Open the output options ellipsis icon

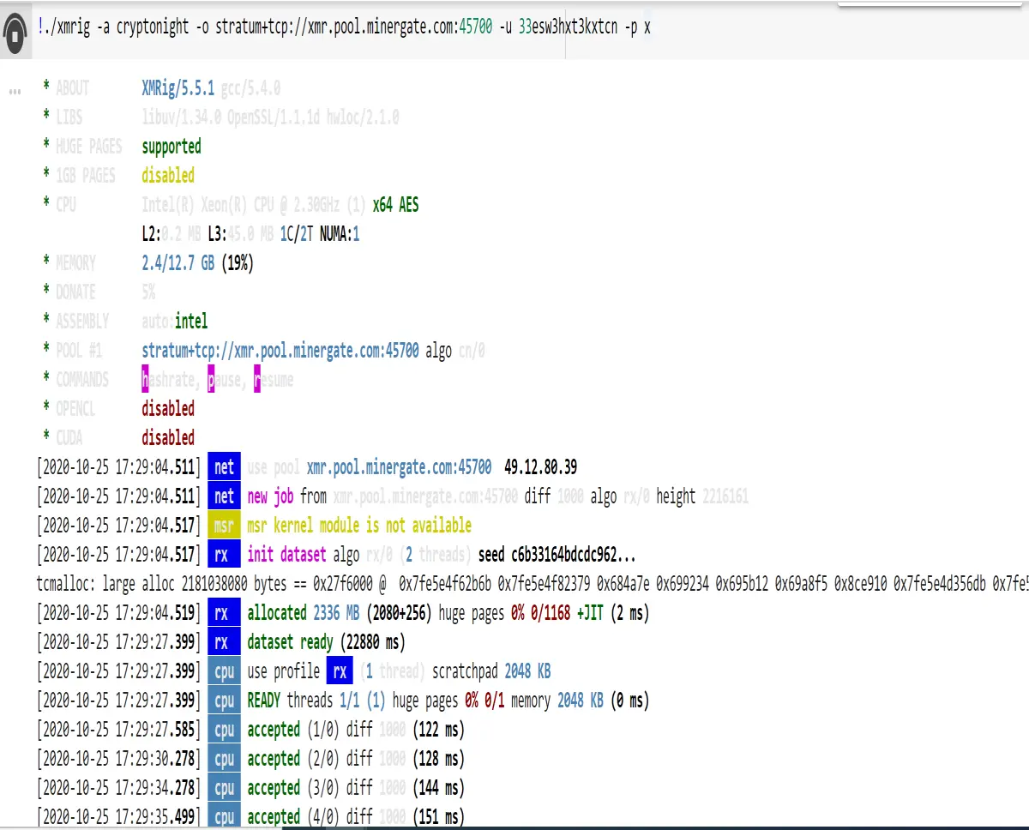pos(15,90)
